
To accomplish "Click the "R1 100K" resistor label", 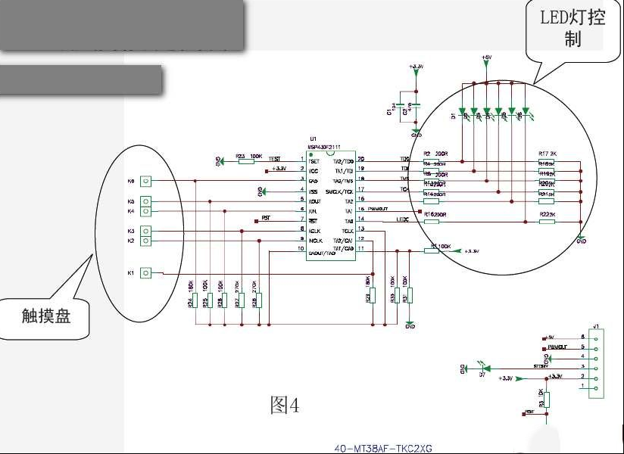I will click(441, 247).
